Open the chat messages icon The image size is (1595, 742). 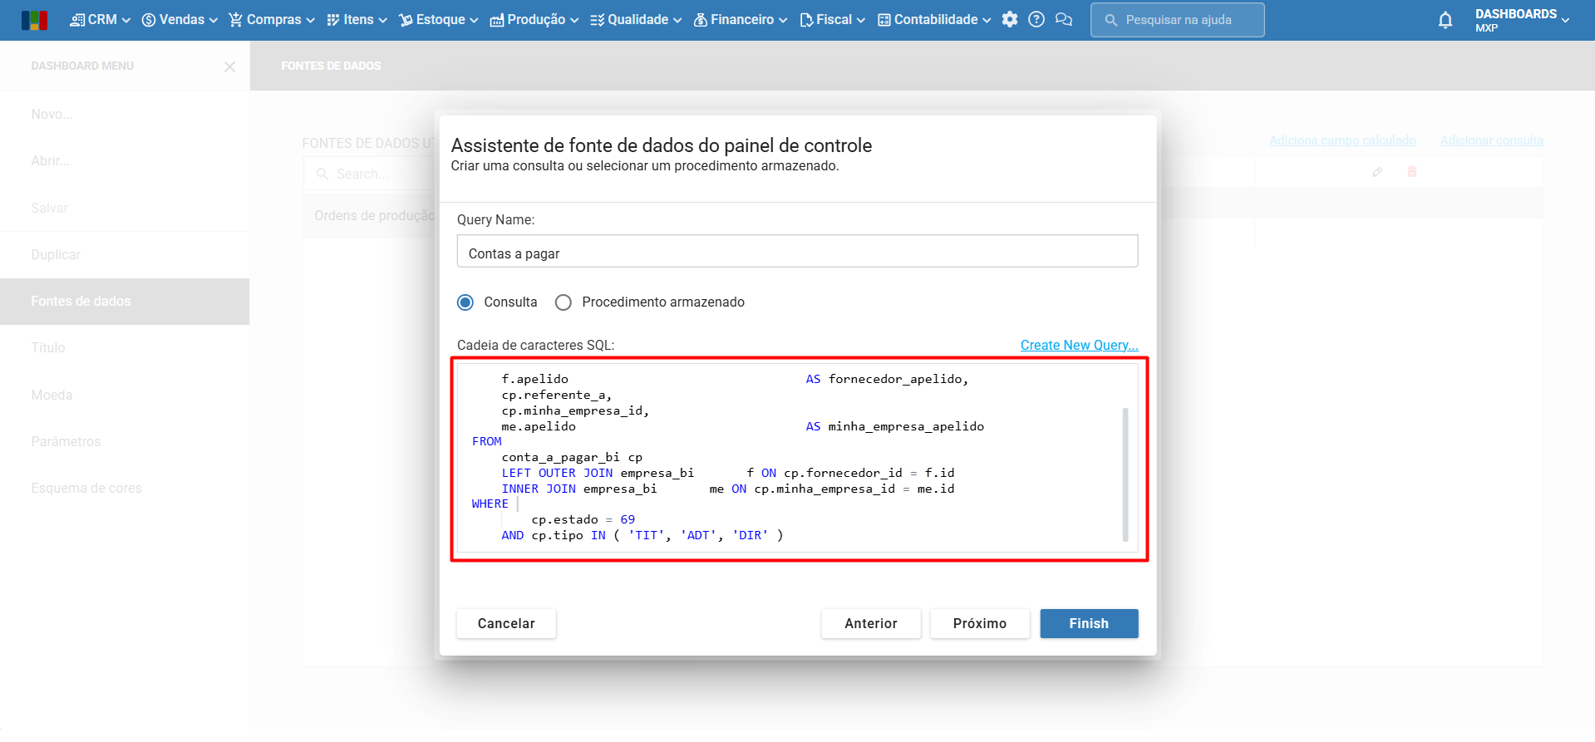point(1064,20)
